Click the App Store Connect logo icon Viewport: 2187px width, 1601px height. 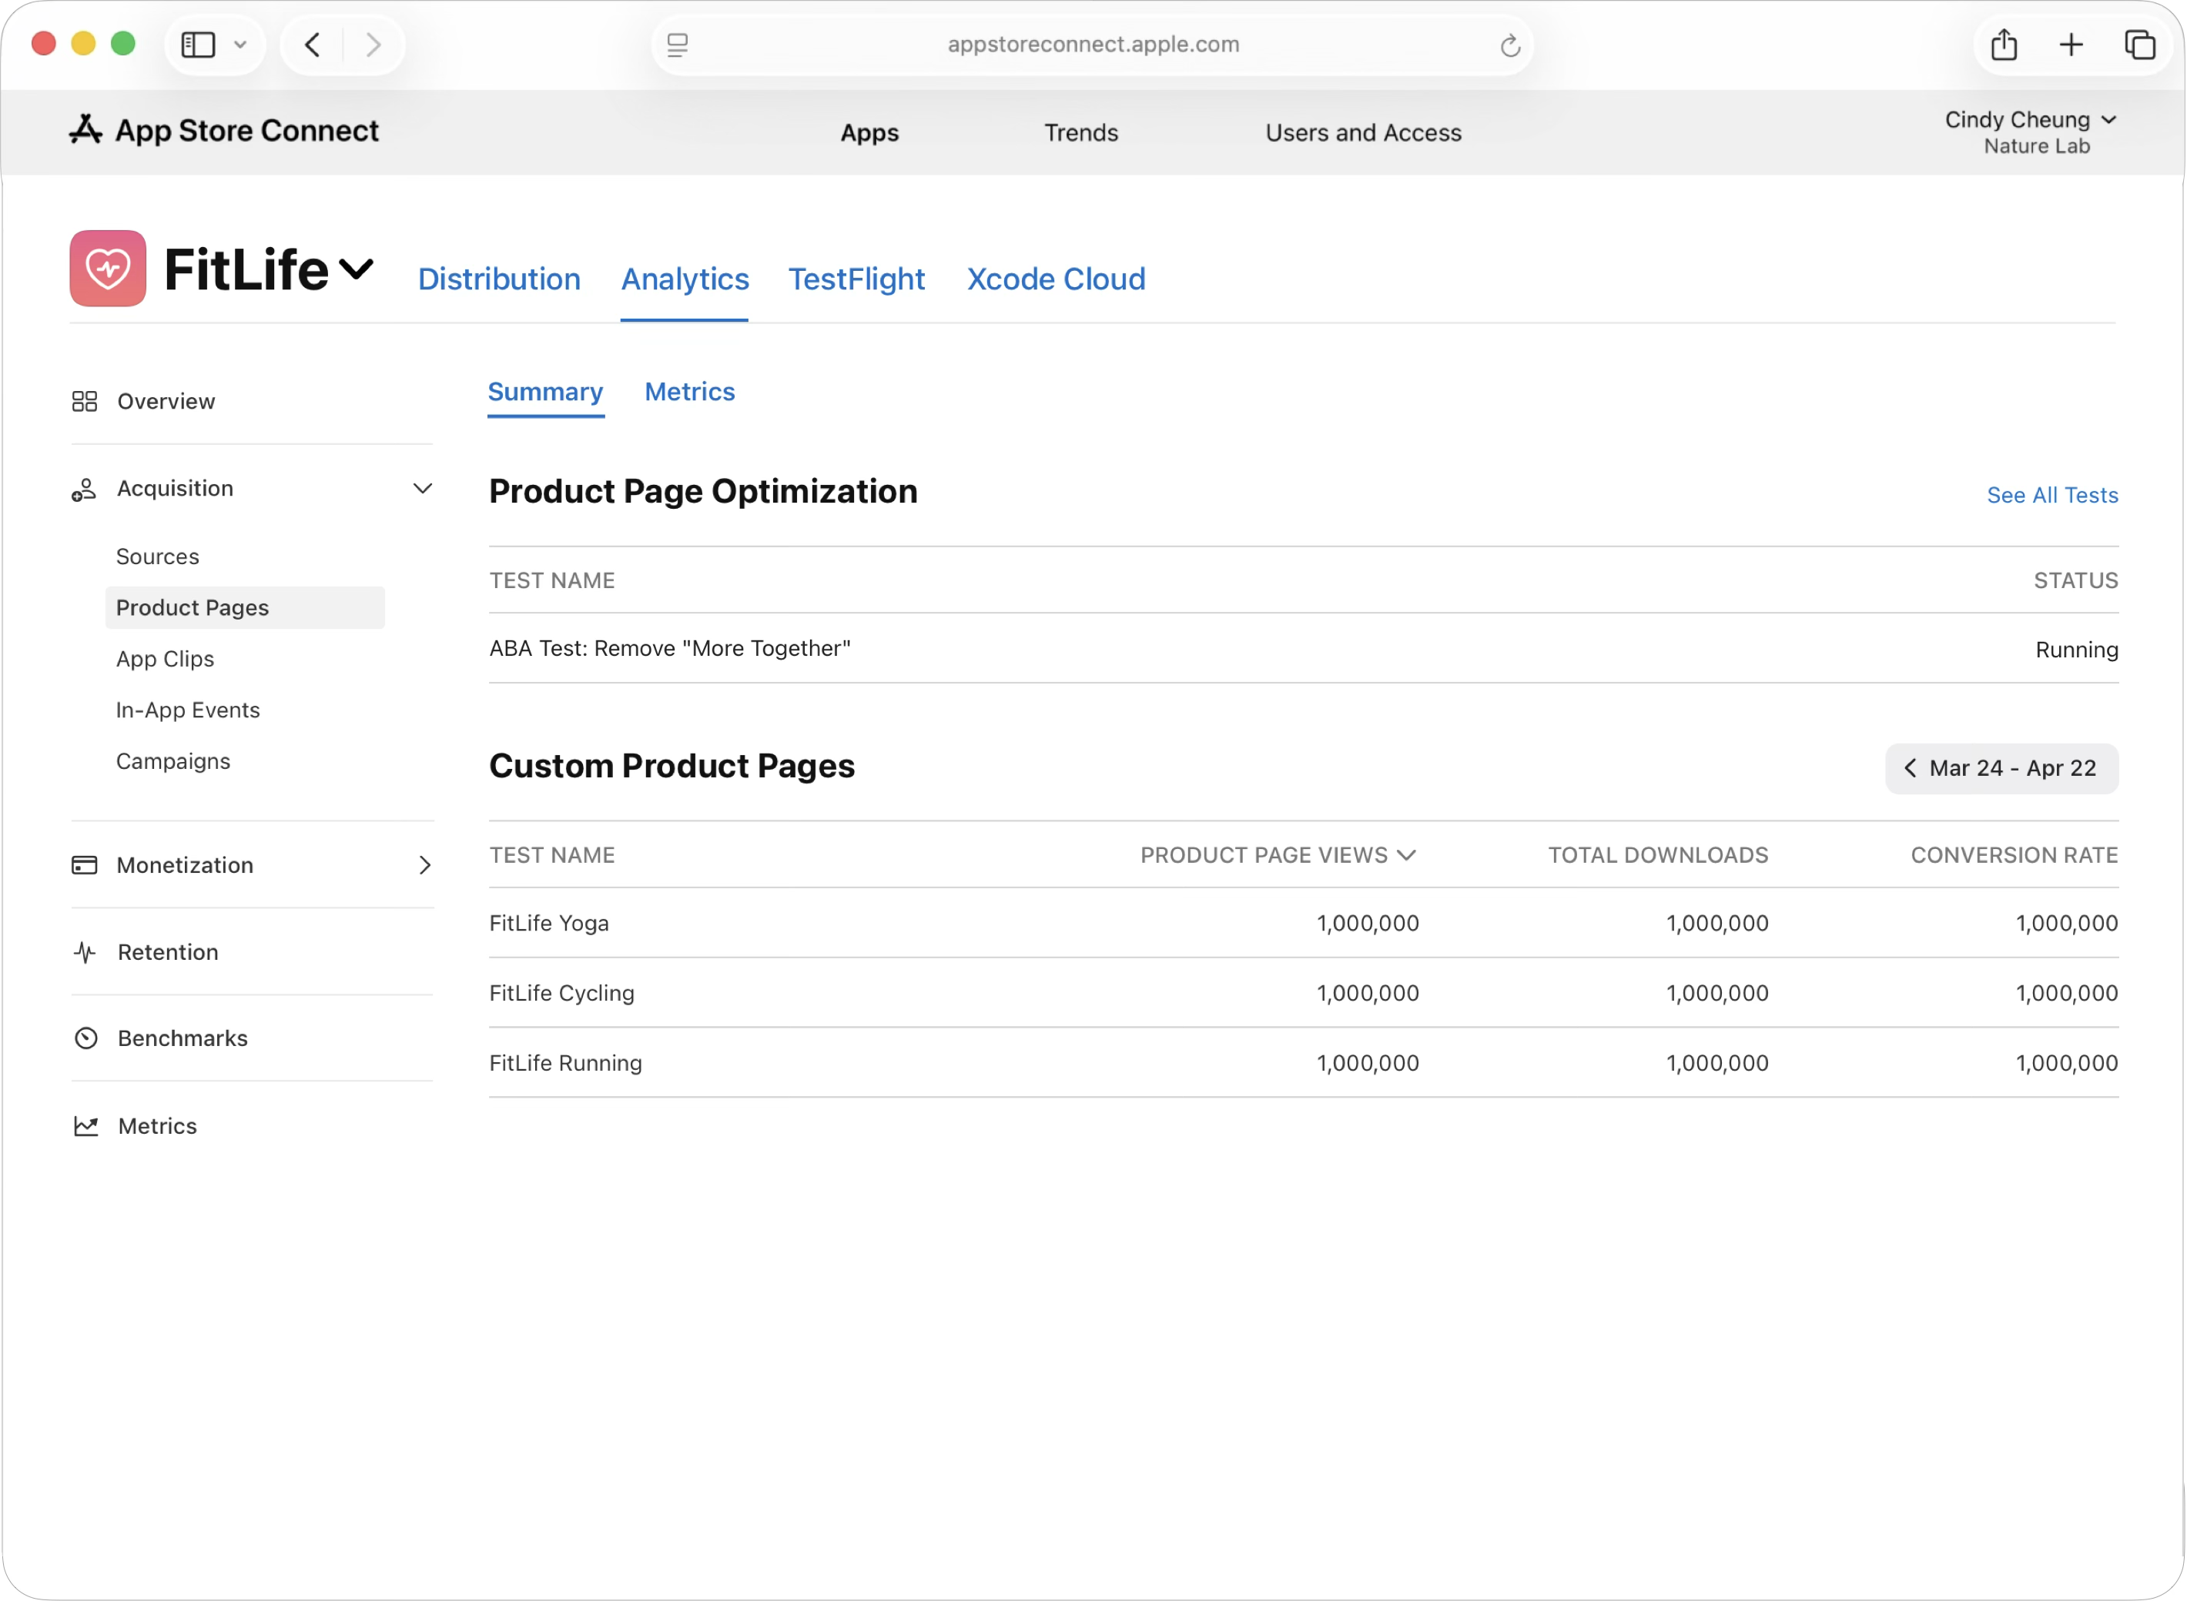[86, 129]
